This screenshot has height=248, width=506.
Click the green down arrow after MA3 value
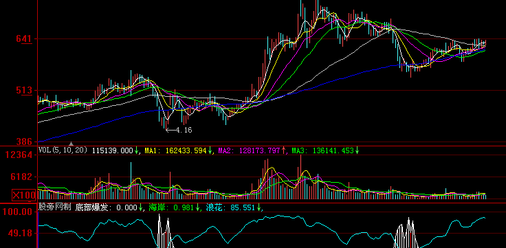tap(357, 150)
